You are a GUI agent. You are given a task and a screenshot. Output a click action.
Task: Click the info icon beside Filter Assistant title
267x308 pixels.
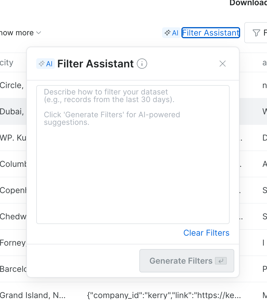tap(142, 64)
